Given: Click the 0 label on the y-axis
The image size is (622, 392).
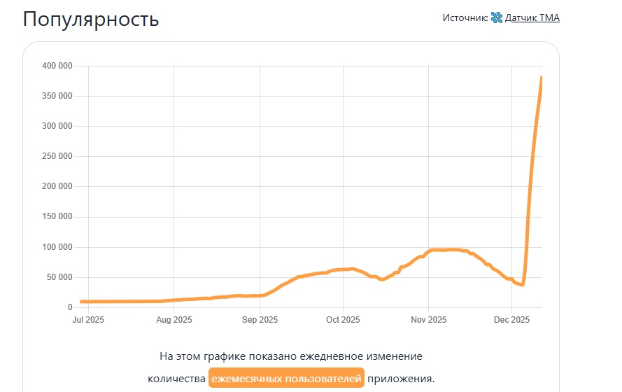Looking at the screenshot, I should [69, 307].
